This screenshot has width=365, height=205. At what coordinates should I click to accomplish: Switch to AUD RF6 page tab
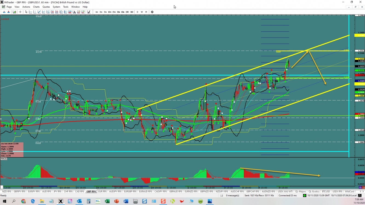[47, 192]
